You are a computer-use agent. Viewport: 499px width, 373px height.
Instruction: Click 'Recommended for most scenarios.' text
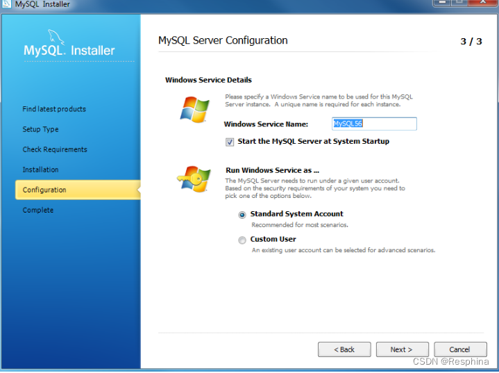(x=300, y=225)
